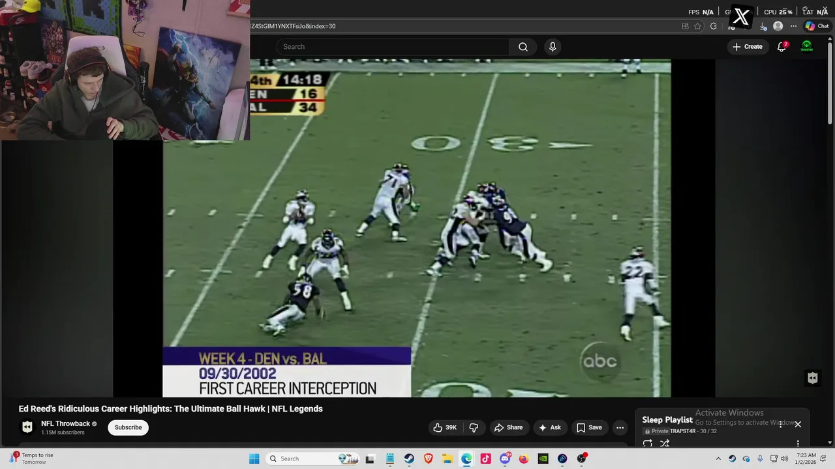Open options of first playlist item

pyautogui.click(x=797, y=444)
